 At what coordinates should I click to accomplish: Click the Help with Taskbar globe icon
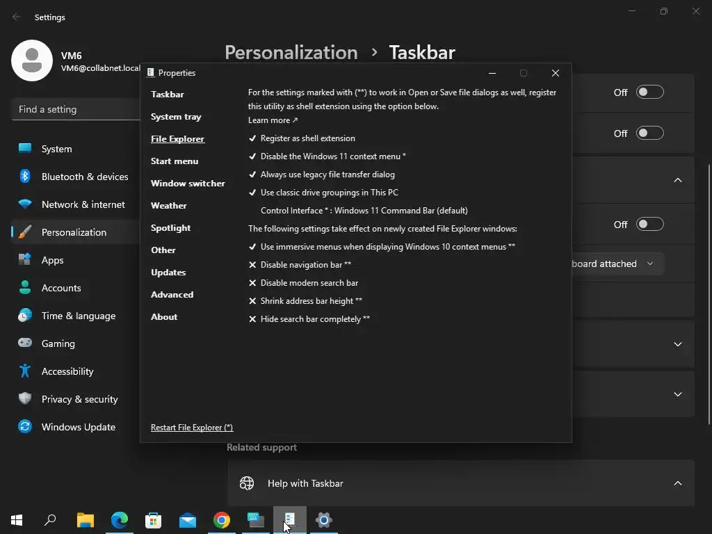point(247,483)
